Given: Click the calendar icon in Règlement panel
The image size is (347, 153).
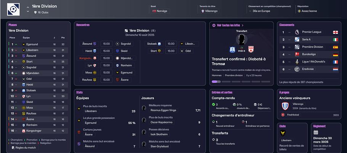Looking at the screenshot, I should pos(316,132).
